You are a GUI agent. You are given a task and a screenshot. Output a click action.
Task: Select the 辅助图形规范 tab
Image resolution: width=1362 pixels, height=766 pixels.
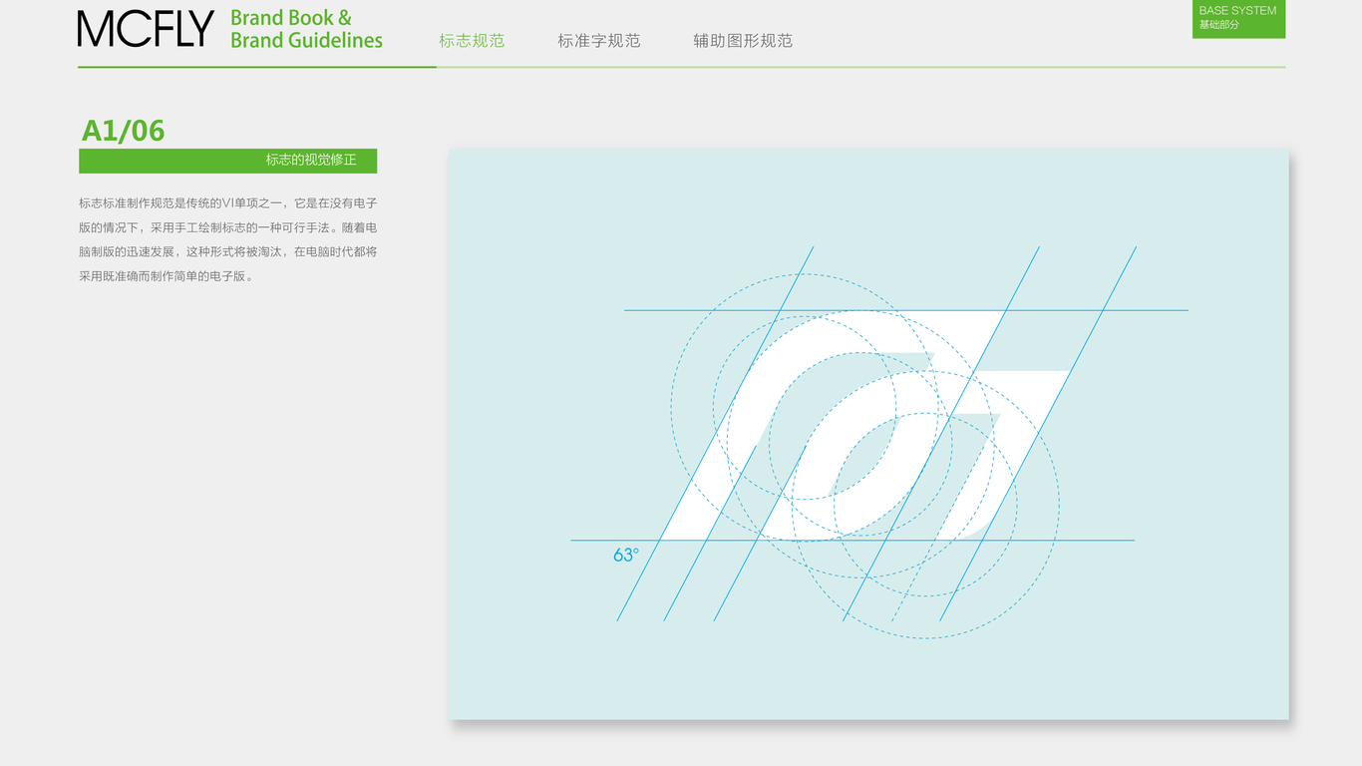(x=743, y=41)
